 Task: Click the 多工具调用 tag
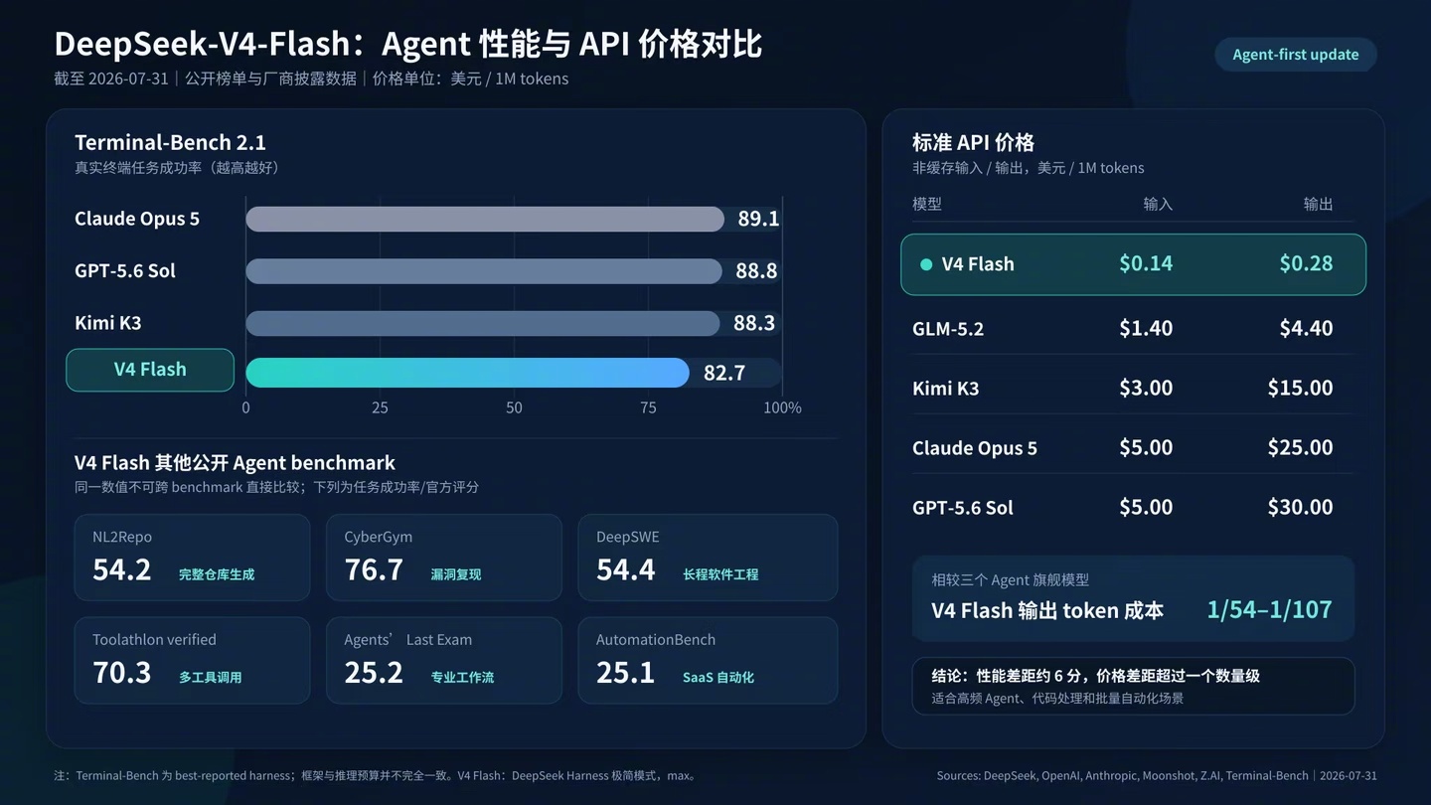[x=211, y=678]
